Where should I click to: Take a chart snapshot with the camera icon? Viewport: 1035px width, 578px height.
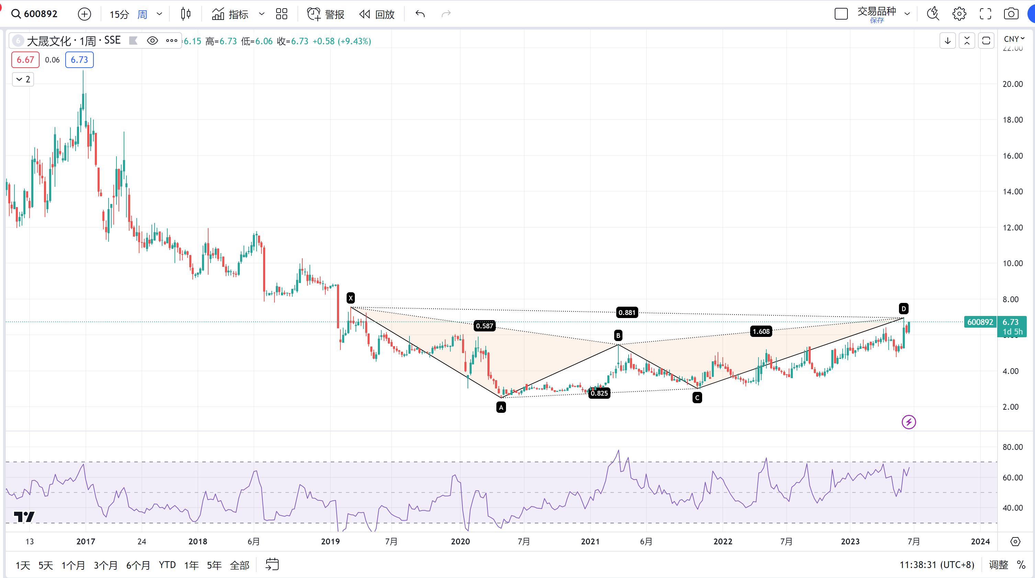[x=1011, y=14]
